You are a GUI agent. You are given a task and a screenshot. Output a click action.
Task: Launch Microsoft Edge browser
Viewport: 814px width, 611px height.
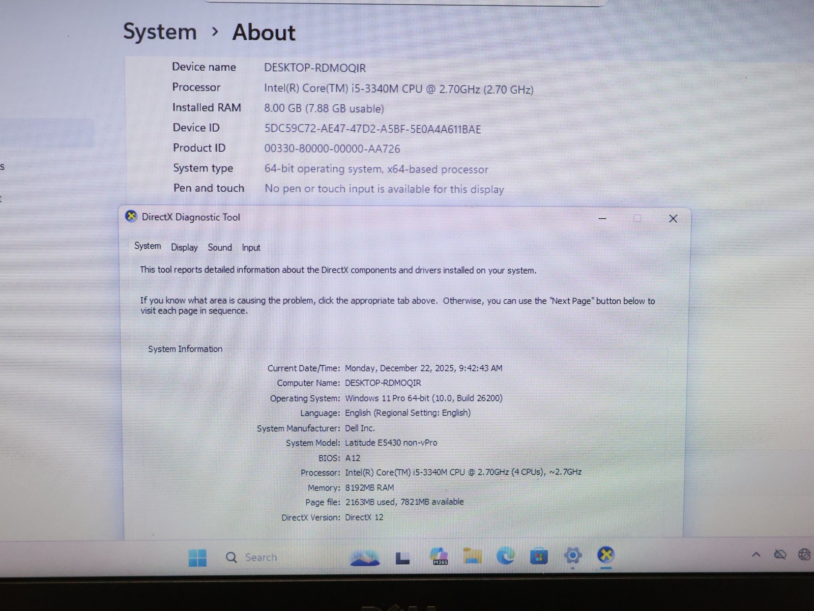[x=506, y=556]
